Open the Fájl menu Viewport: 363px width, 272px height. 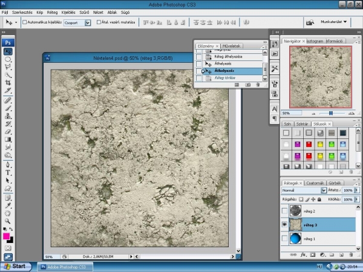[x=5, y=13]
